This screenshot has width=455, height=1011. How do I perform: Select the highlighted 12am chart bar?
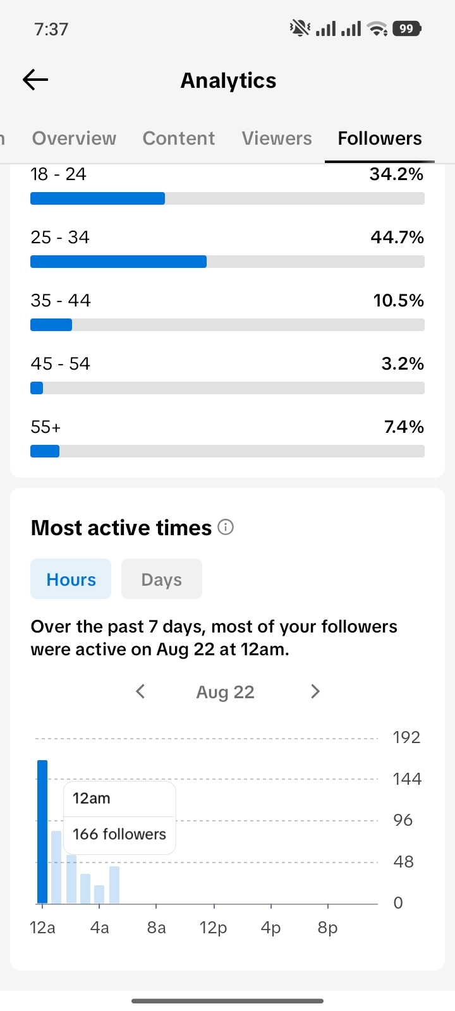tap(42, 832)
